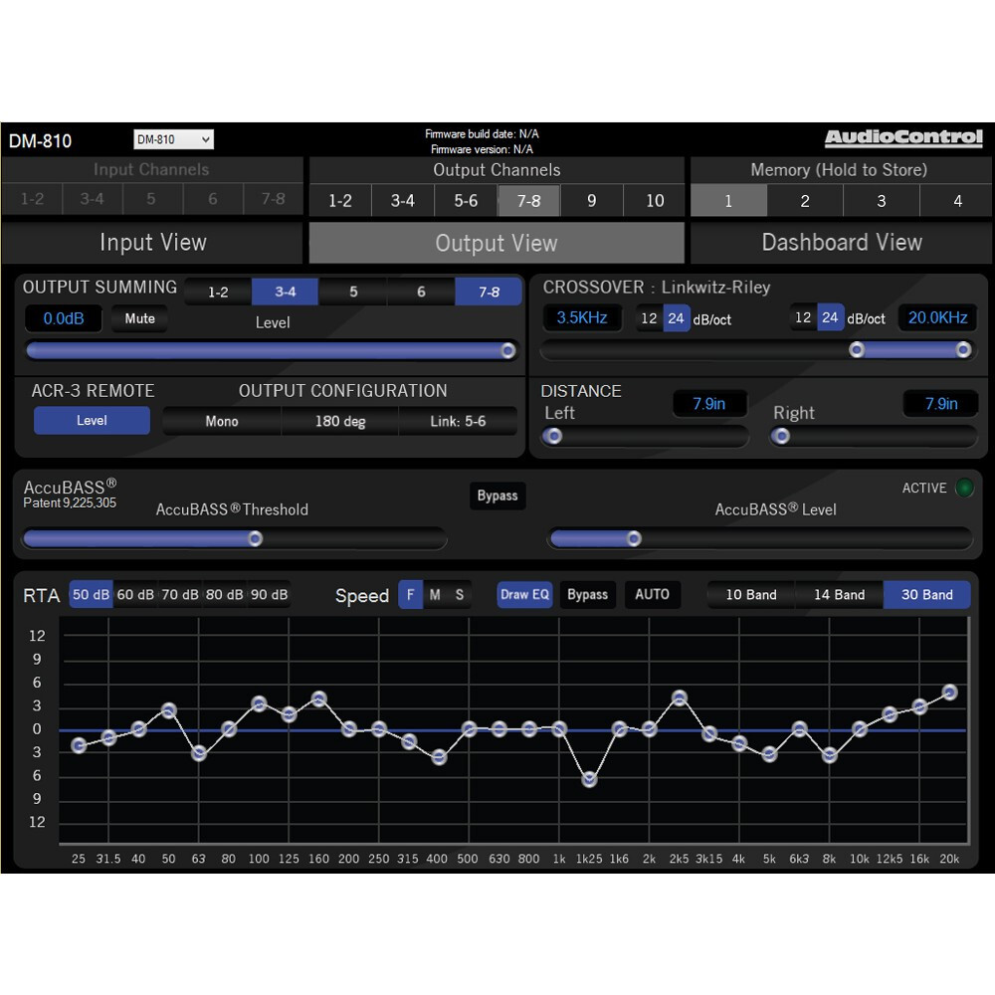The image size is (995, 995).
Task: Click the AudioControl logo
Action: click(x=903, y=137)
